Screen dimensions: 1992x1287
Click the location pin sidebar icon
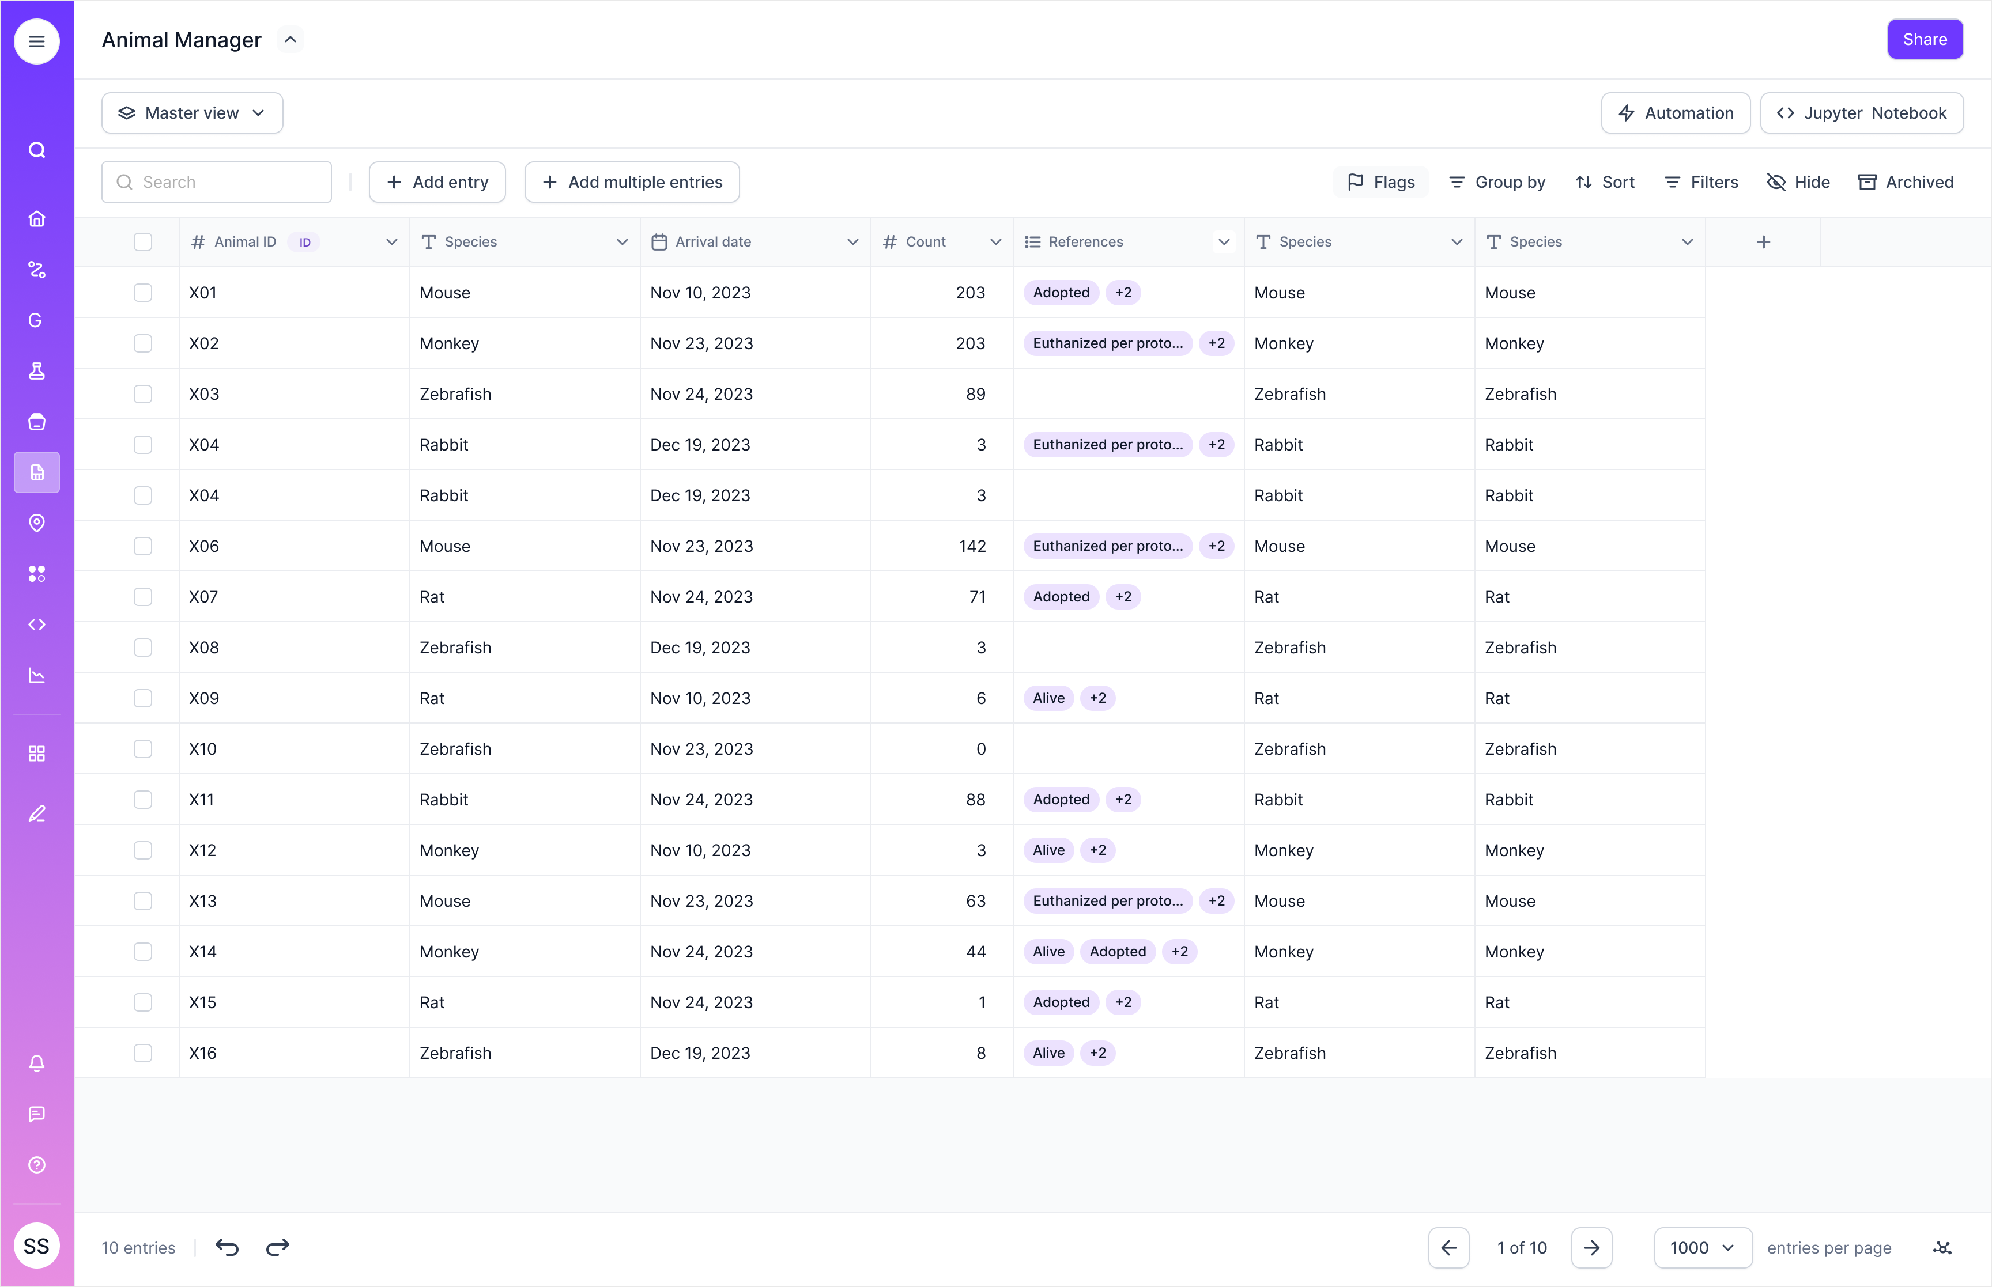pyautogui.click(x=37, y=523)
